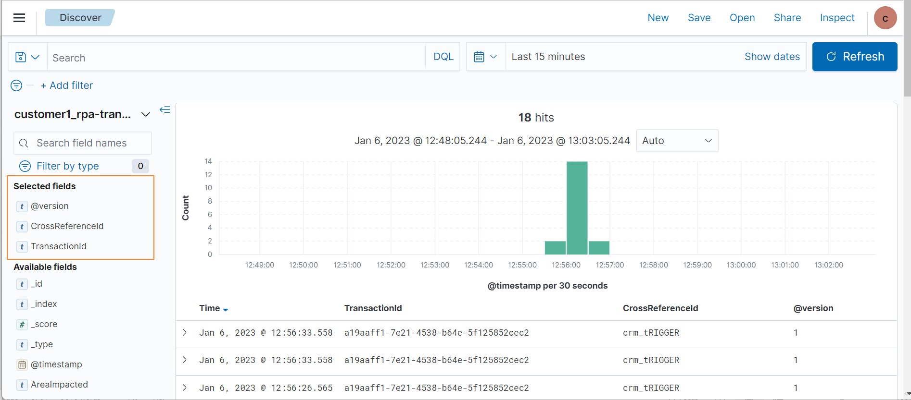Open the hamburger navigation menu
This screenshot has width=911, height=400.
pyautogui.click(x=19, y=18)
